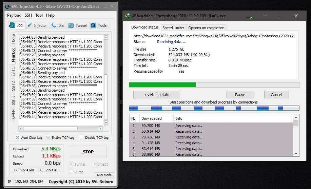This screenshot has width=311, height=189.
Task: Select the Home vertical tab
Action: [x=13, y=39]
